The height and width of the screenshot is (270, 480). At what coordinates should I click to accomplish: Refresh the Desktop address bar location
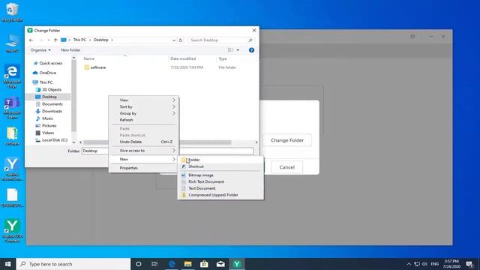[x=181, y=40]
